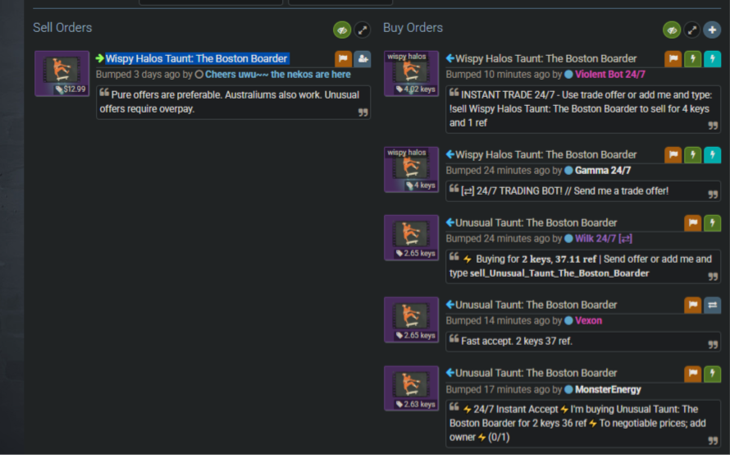The width and height of the screenshot is (730, 455).
Task: Select Vexon's 2.65 keys item thumbnail
Action: [x=411, y=319]
